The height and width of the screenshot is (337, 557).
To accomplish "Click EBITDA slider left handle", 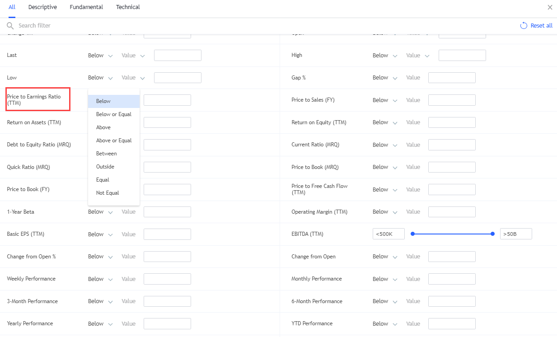I will click(x=412, y=234).
